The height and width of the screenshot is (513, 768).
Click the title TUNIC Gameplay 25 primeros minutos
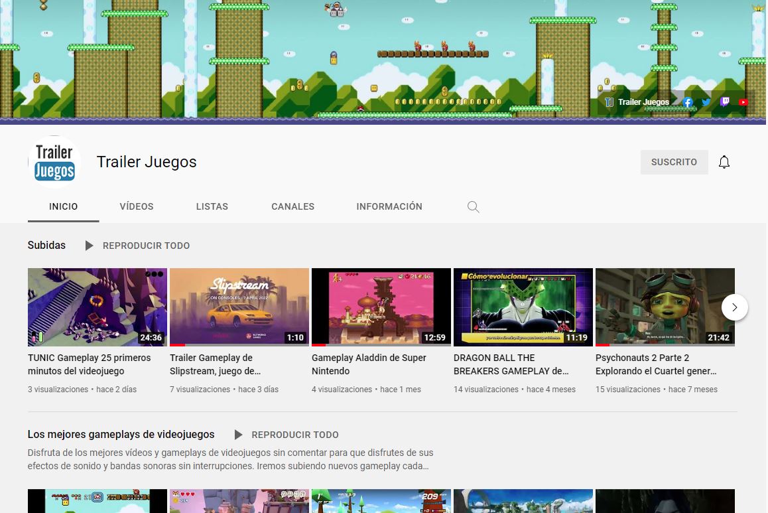89,364
